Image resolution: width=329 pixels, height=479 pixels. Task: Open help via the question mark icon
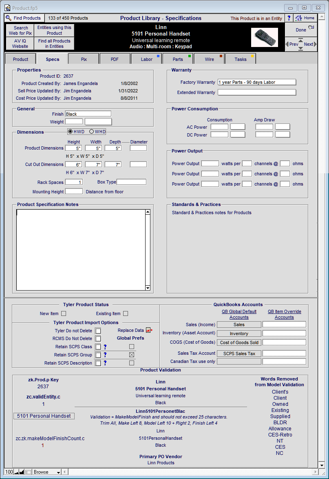click(289, 18)
